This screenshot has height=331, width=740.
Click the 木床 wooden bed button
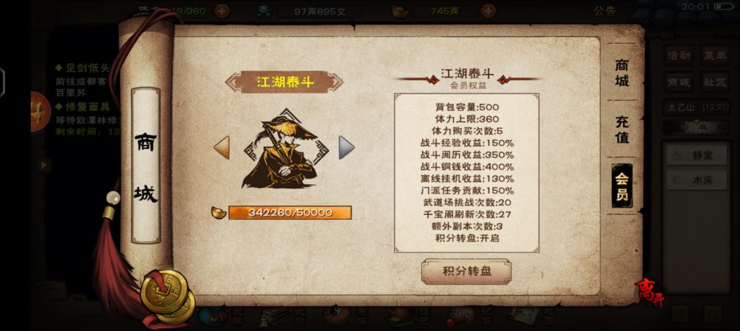697,180
